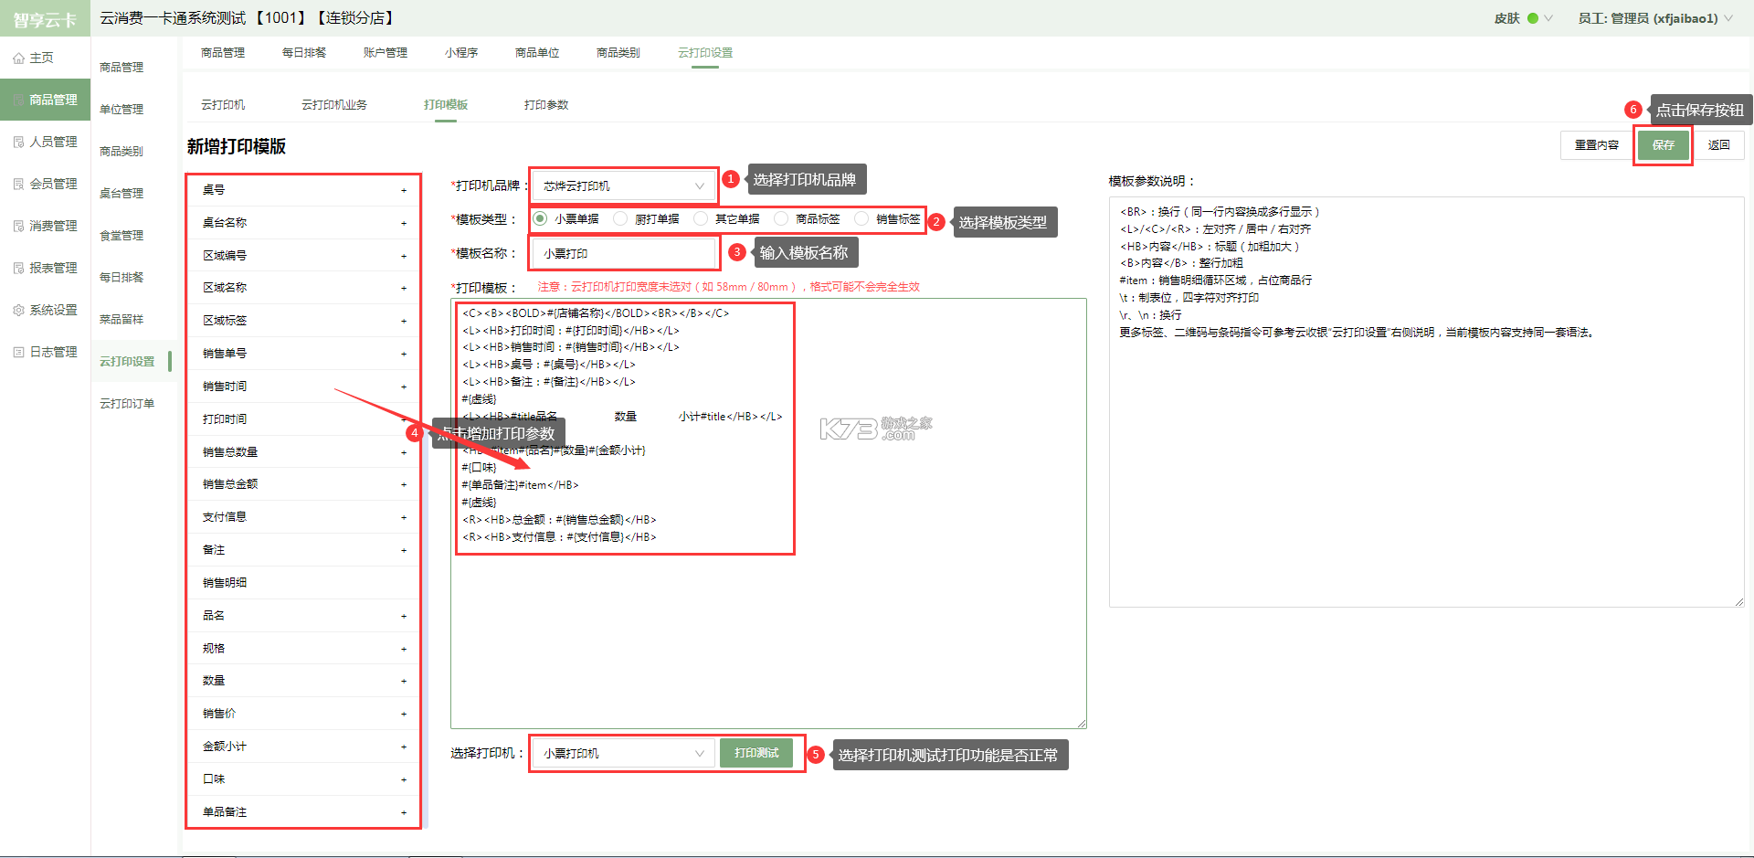
Task: Click the green 皮肤 color dot
Action: coord(1533,18)
